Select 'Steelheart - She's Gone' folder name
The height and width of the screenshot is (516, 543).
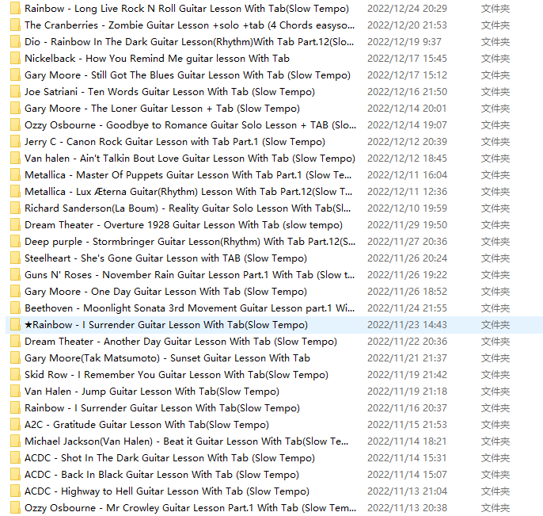[x=166, y=258]
